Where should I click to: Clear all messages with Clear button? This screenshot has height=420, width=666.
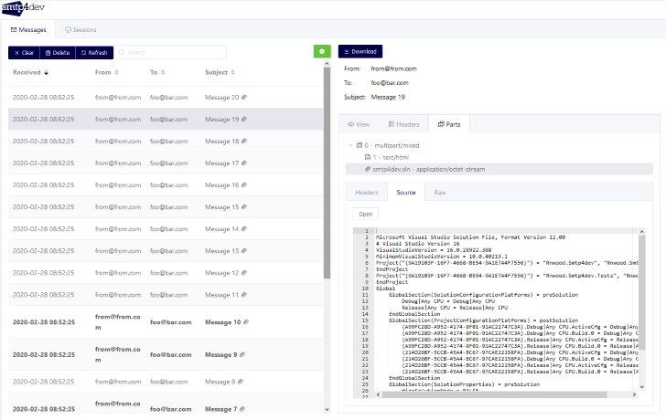coord(24,53)
